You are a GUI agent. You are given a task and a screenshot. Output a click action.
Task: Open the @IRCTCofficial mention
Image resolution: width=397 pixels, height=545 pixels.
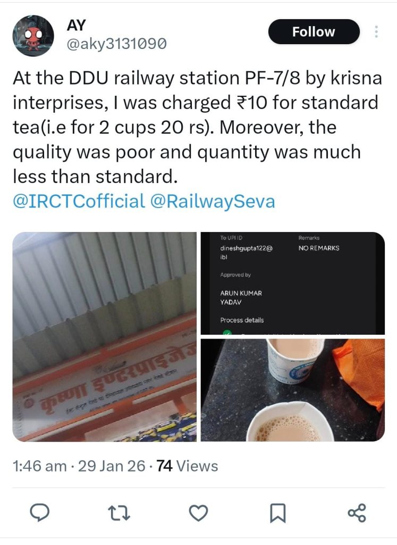[79, 201]
